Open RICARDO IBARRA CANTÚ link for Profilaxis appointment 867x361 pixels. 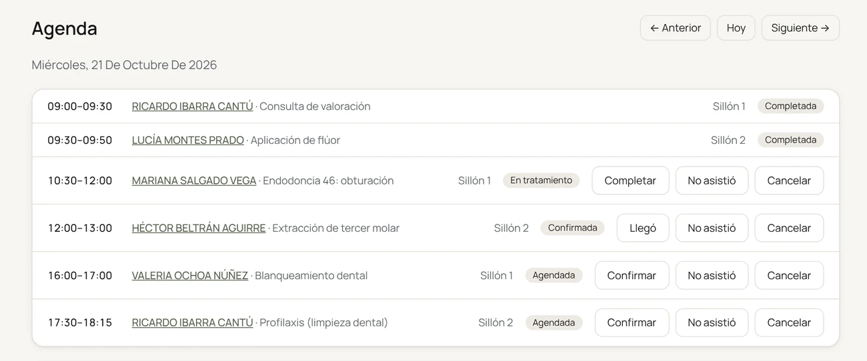[192, 322]
